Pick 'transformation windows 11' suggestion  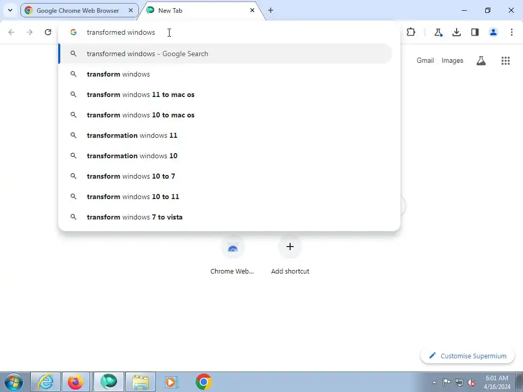coord(225,135)
